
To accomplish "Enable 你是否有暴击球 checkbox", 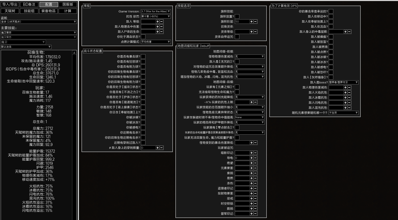I will point(143,57).
